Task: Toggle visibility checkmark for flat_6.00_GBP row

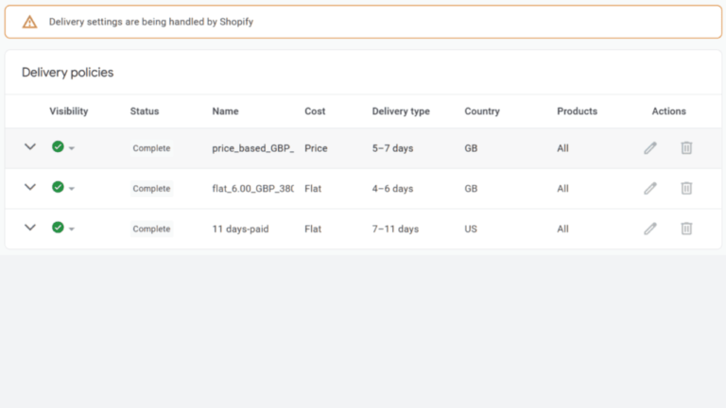Action: (58, 187)
